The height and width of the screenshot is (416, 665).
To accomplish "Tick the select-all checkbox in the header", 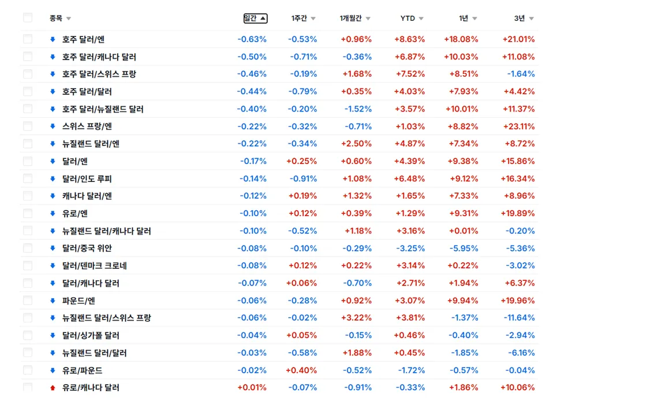I will click(28, 18).
